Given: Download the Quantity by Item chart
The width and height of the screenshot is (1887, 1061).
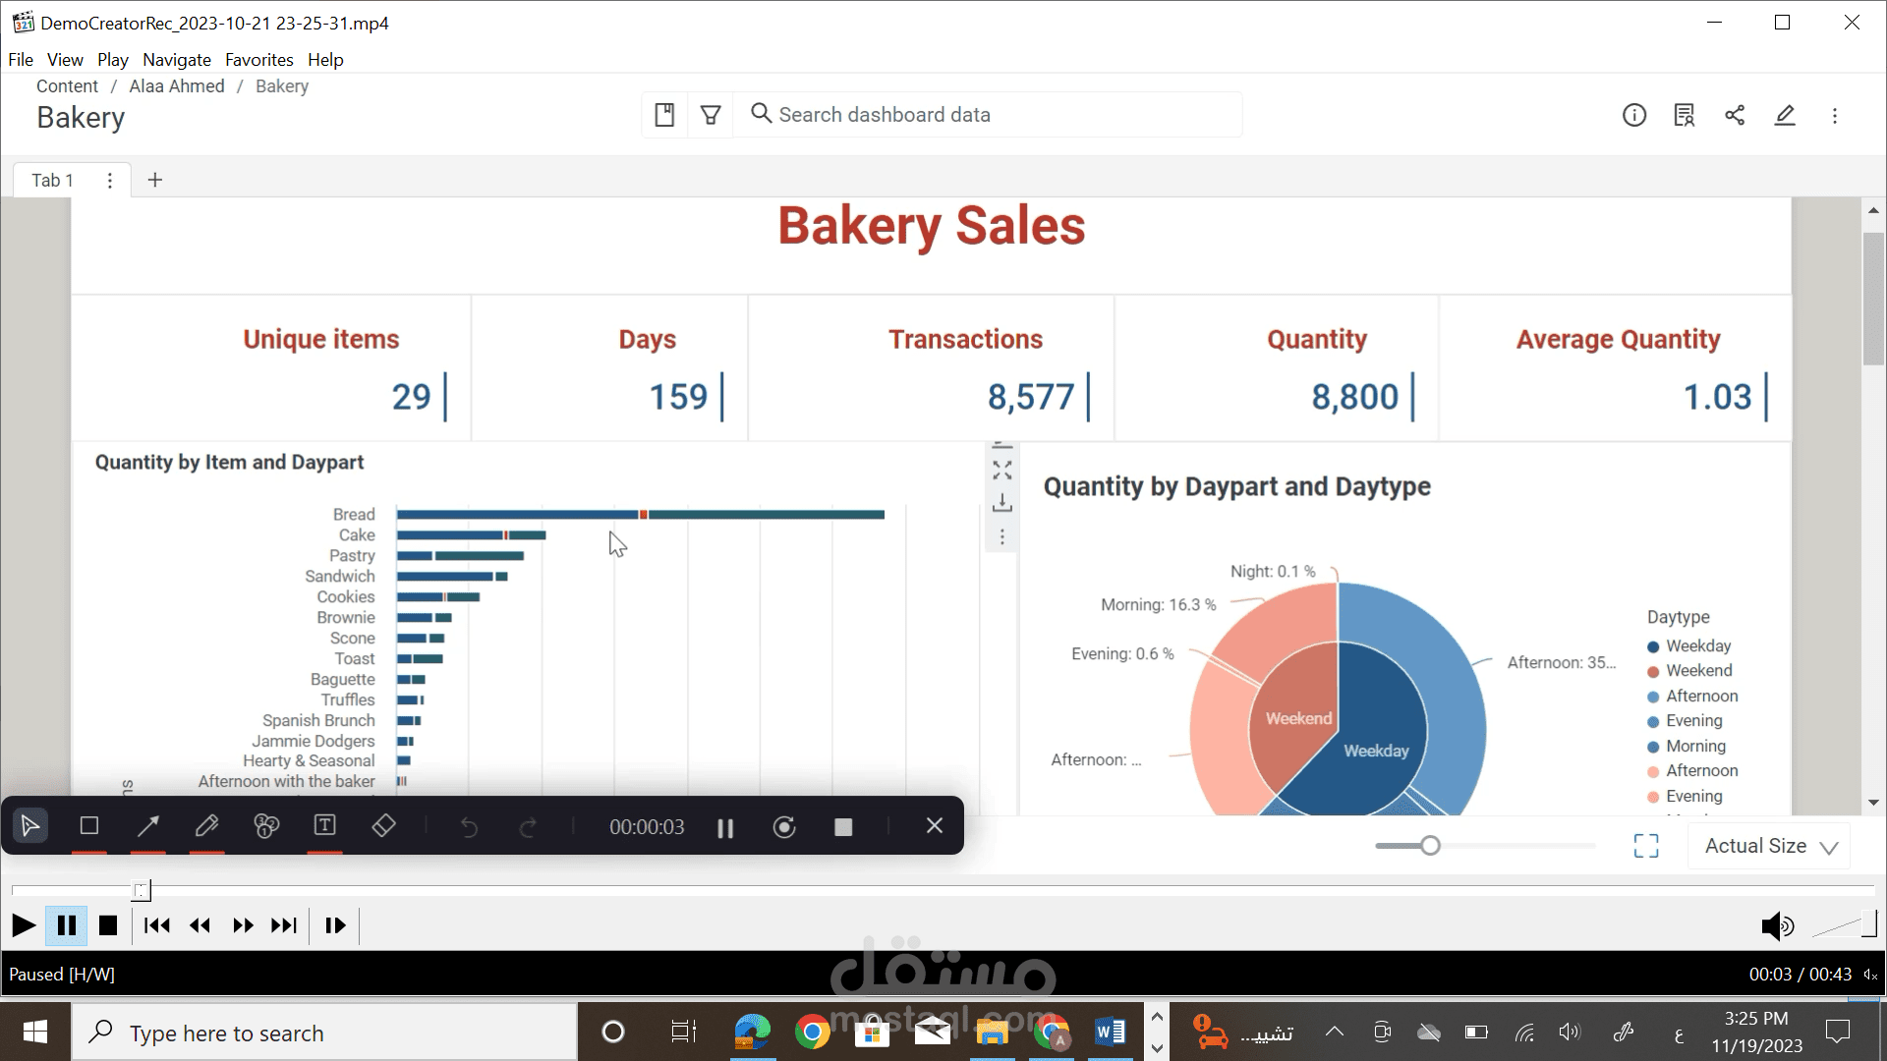Looking at the screenshot, I should (1002, 503).
